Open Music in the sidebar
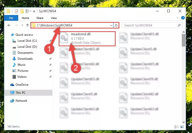192x133 pixels. pyautogui.click(x=21, y=65)
